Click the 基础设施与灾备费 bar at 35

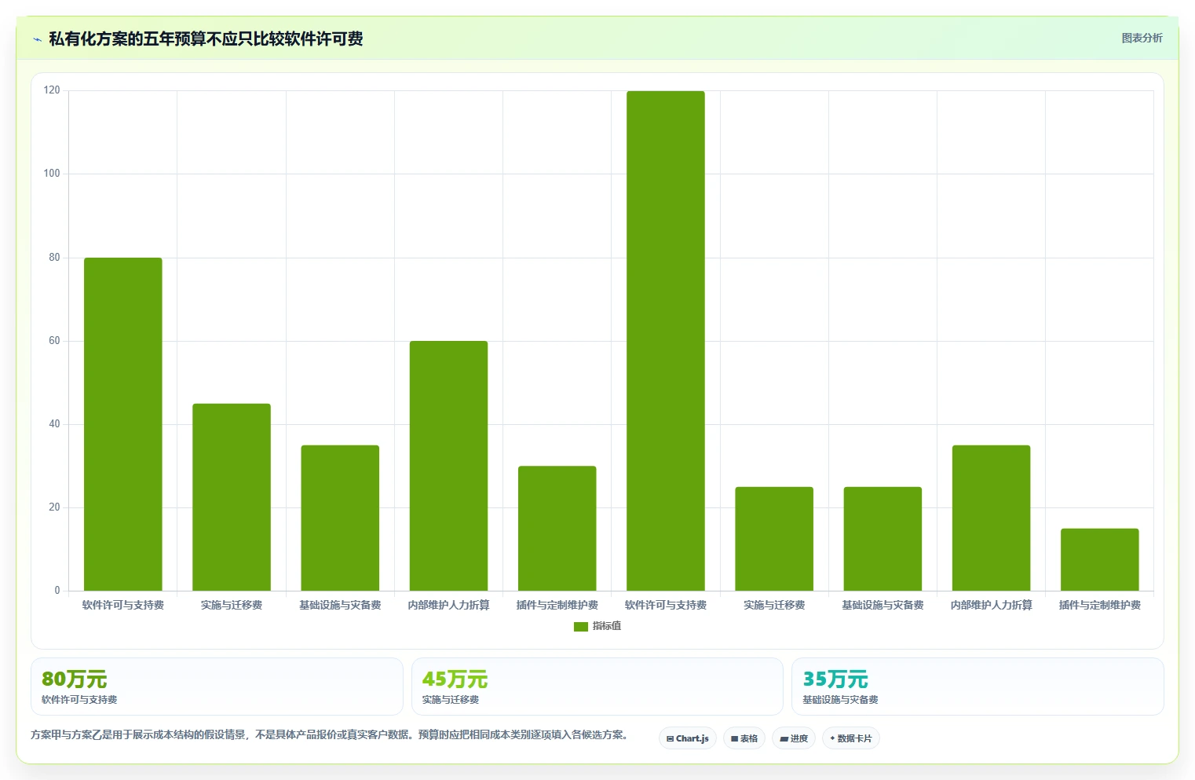click(340, 518)
